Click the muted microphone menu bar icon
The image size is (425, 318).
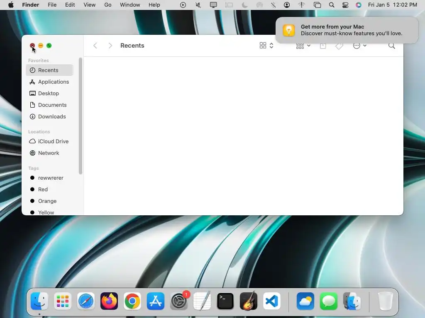[198, 5]
